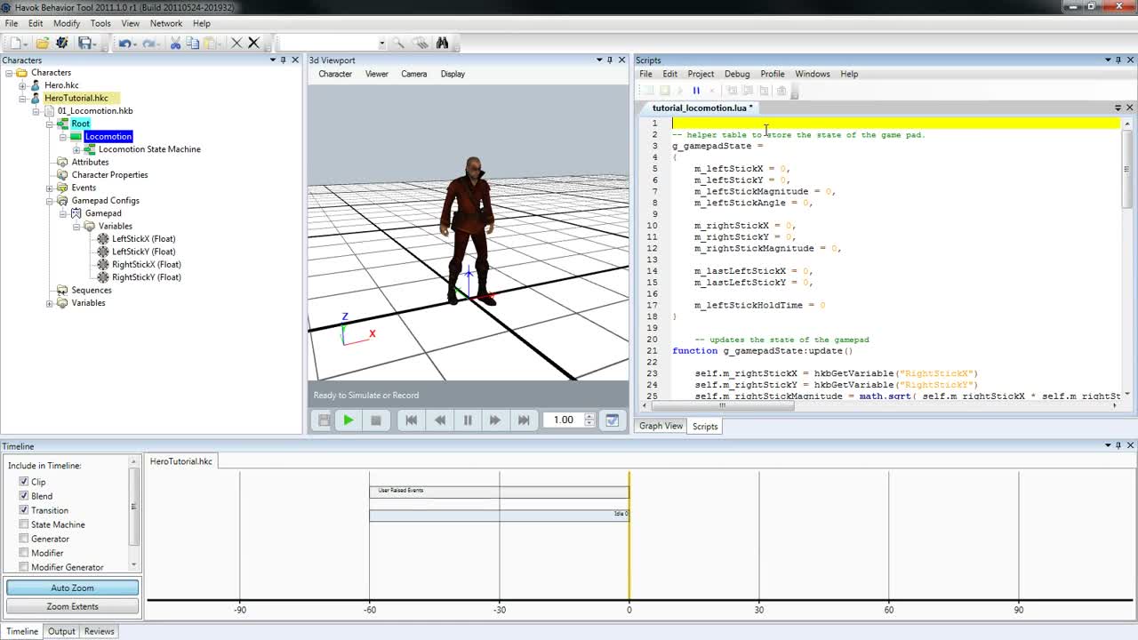Expand the Events node in the Characters tree
This screenshot has height=640, width=1138.
50,188
